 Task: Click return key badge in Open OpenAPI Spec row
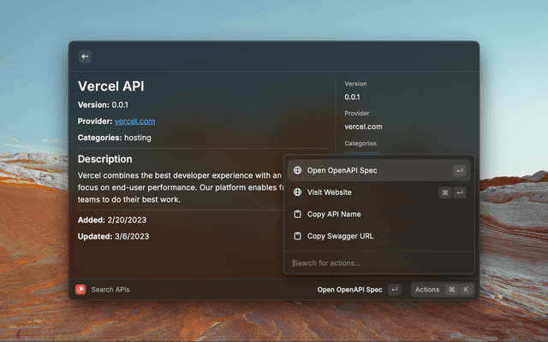[460, 171]
